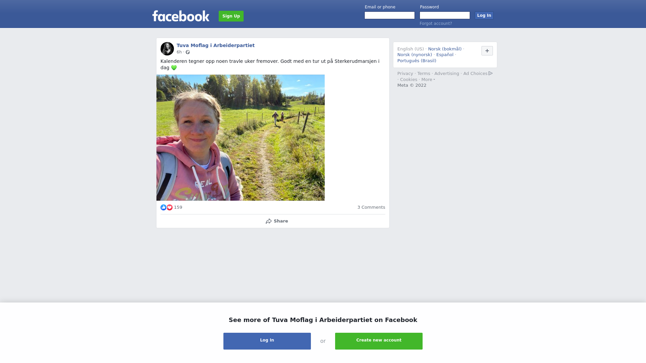Select the Português (Brasil) language option
Screen dimensions: 646x363
pyautogui.click(x=417, y=61)
